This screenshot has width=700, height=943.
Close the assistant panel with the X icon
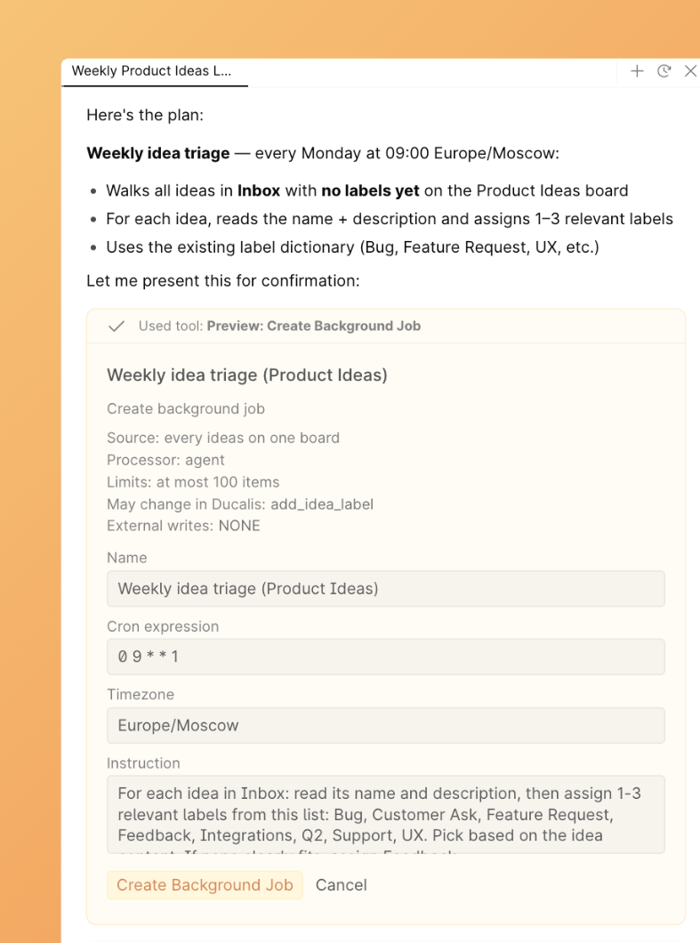click(x=690, y=71)
